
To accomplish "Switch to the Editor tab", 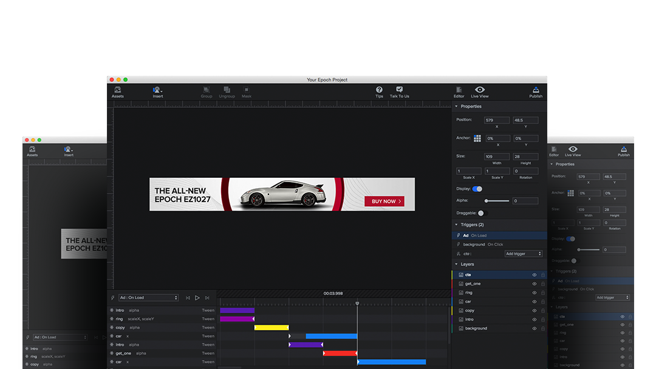I will pos(459,92).
